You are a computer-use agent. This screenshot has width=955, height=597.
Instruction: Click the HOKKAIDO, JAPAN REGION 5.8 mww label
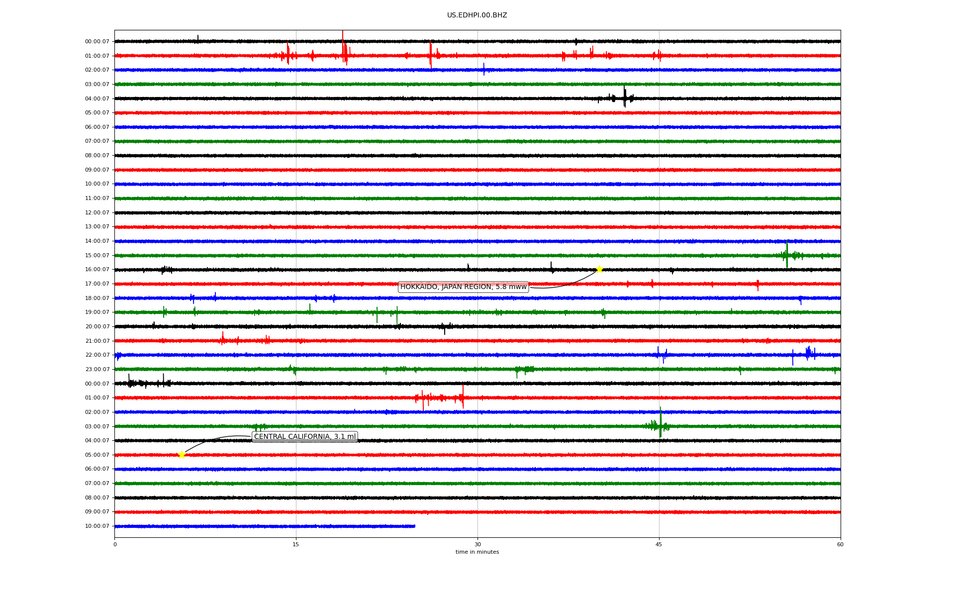tap(463, 287)
